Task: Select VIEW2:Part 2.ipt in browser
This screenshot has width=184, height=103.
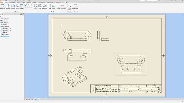Action: (x=6, y=29)
